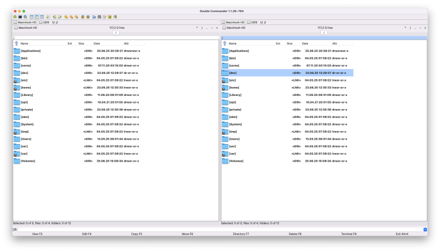Click the Exit Alt+X button
This screenshot has height=252, width=440.
coord(402,234)
